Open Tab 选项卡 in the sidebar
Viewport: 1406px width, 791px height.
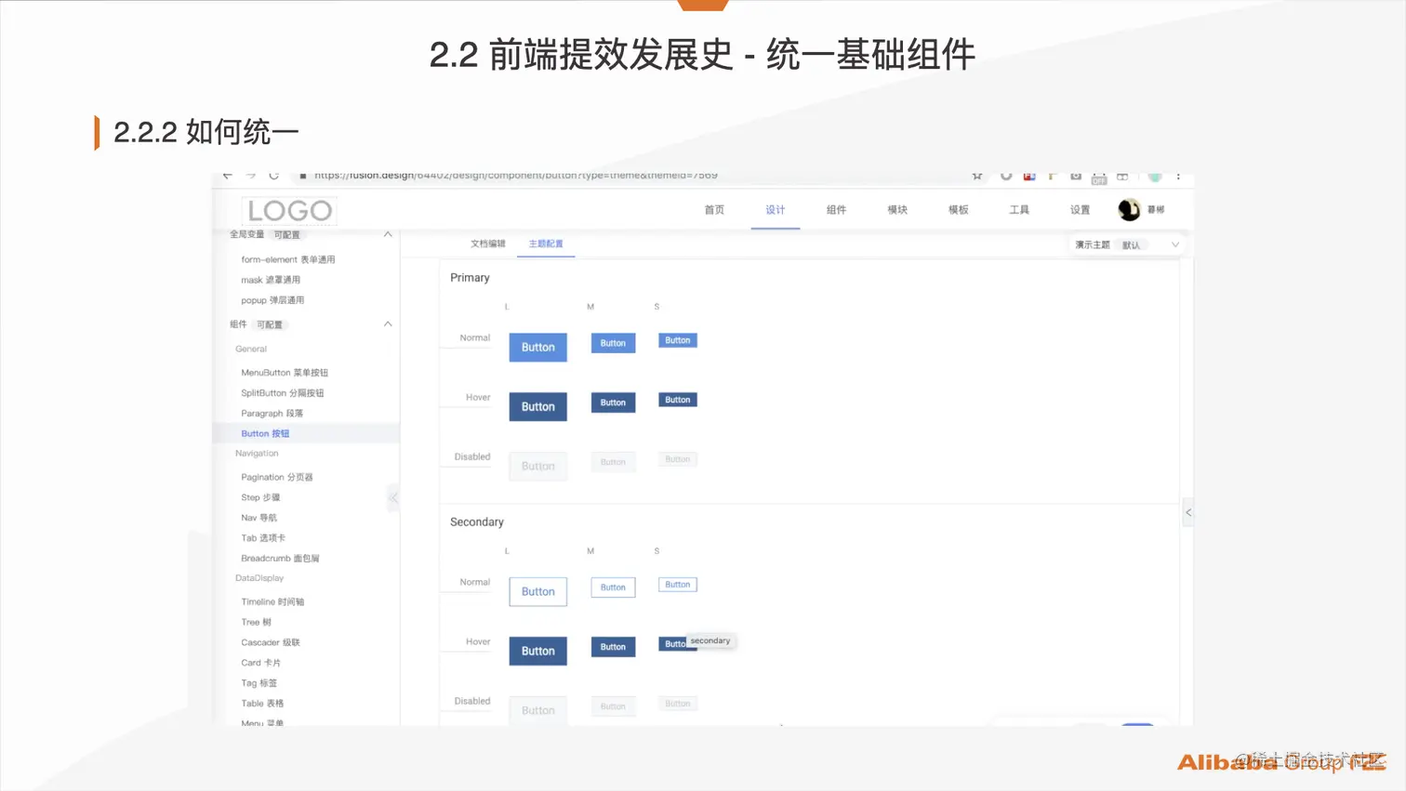tap(263, 538)
